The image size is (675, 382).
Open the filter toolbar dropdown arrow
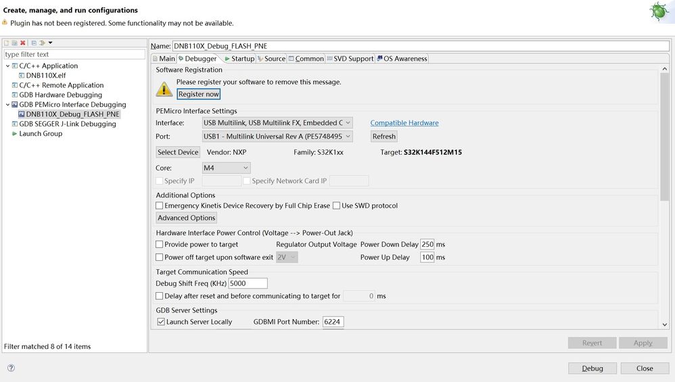click(x=50, y=43)
